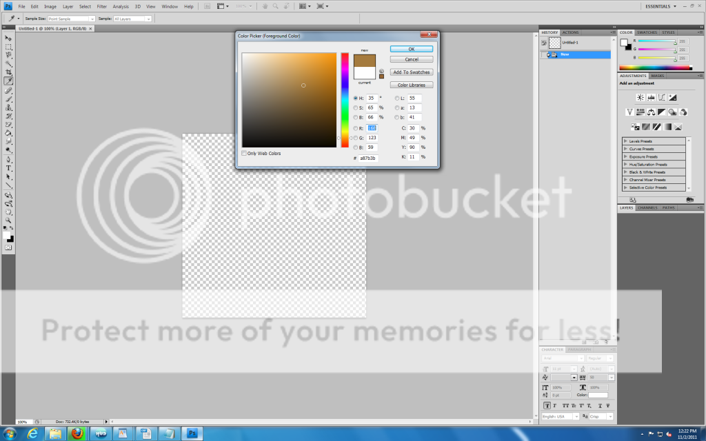Click the hex color value field
Screen dimensions: 706x441
(x=367, y=159)
